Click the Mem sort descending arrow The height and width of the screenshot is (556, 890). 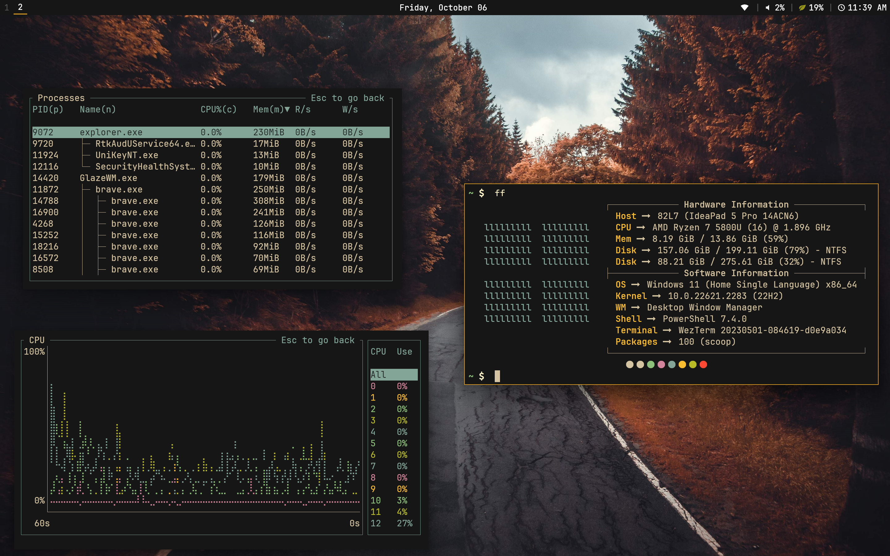[287, 110]
